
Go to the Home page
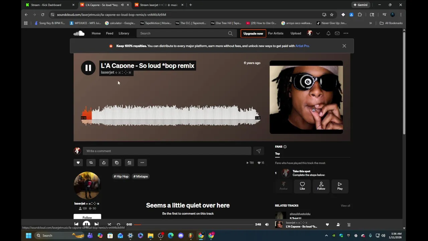(x=96, y=33)
